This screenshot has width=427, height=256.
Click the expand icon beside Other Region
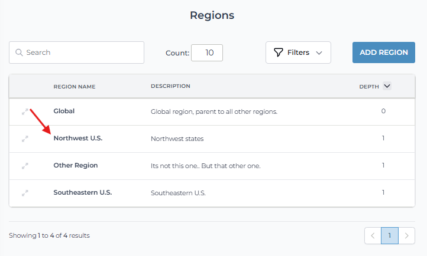(x=25, y=166)
